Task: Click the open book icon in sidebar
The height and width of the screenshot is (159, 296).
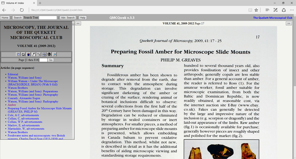Action: point(23,54)
